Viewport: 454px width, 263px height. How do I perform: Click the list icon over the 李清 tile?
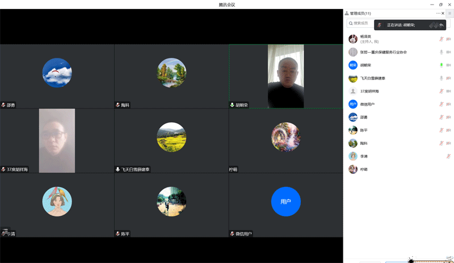point(5,231)
